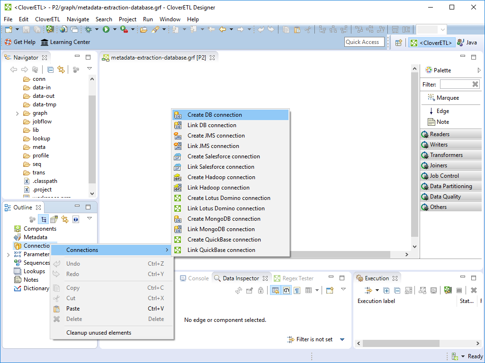Close the metadata-extraction-database.grf editor tab
Image resolution: width=485 pixels, height=363 pixels.
pos(212,58)
